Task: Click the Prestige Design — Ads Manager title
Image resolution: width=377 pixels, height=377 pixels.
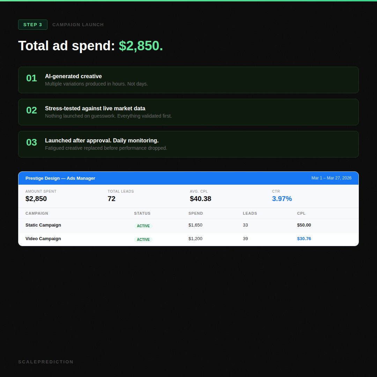Action: click(60, 178)
